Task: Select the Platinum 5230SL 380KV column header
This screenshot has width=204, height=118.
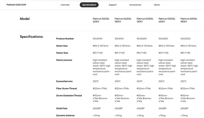Action: tap(189, 20)
